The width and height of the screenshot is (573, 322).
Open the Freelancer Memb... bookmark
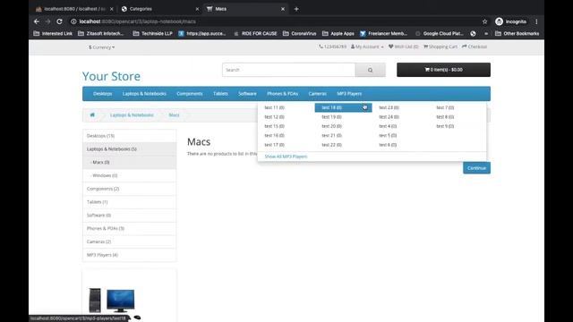383,33
